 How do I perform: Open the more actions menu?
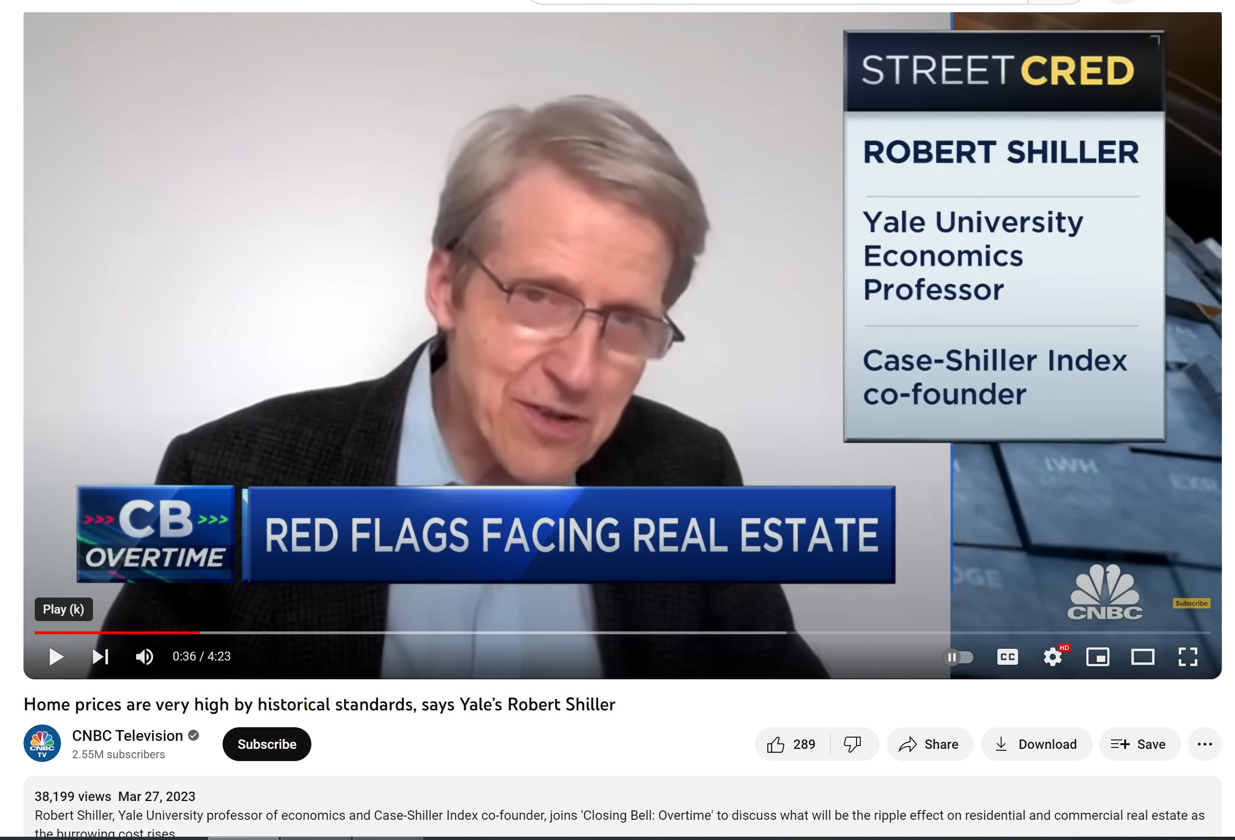tap(1204, 744)
